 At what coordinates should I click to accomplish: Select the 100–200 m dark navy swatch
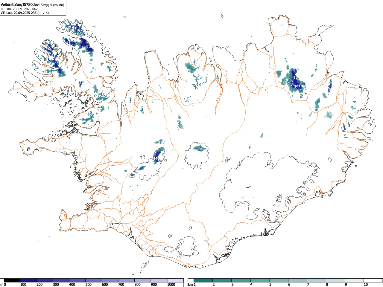[x=28, y=280]
